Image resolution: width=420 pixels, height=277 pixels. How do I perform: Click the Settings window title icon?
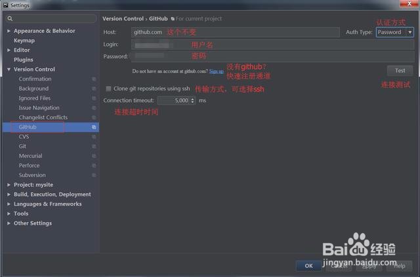tap(6, 5)
